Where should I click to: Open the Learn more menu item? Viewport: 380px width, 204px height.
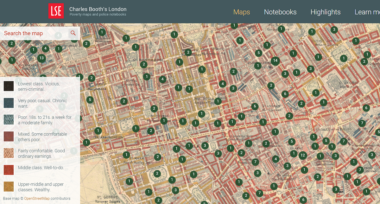click(x=367, y=12)
